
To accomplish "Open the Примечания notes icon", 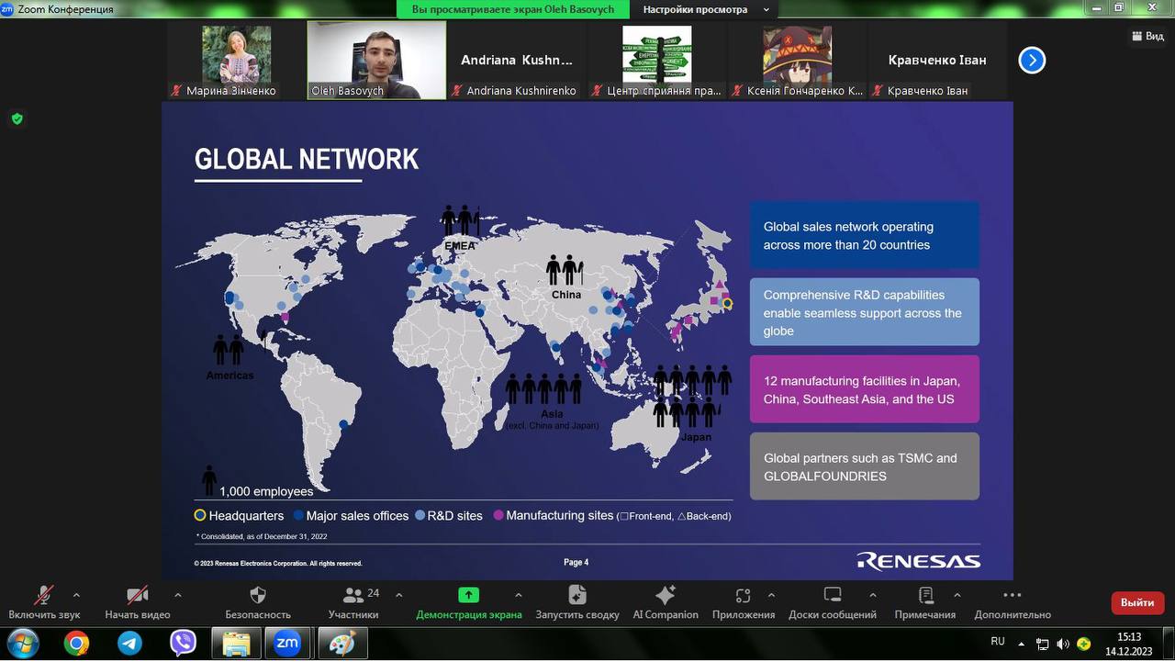I will click(925, 596).
